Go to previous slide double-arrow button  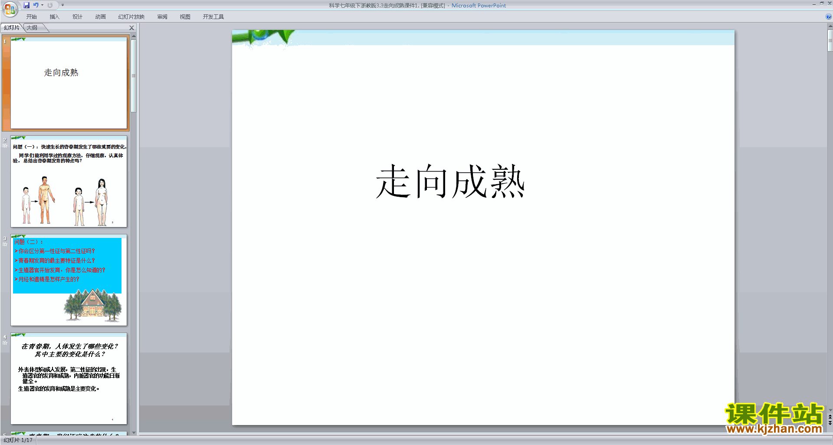(x=830, y=417)
